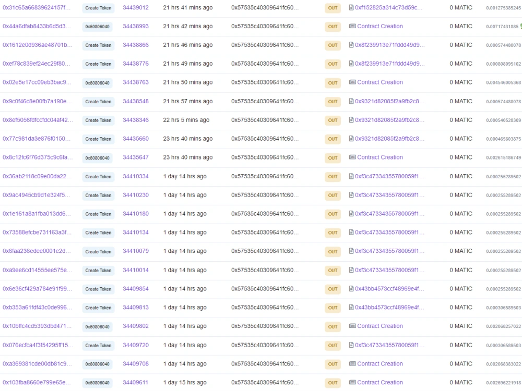Viewport: 522px width, 391px height.
Task: Open transaction hash 0xb353a61fdf43c0de996
Action: 37,307
